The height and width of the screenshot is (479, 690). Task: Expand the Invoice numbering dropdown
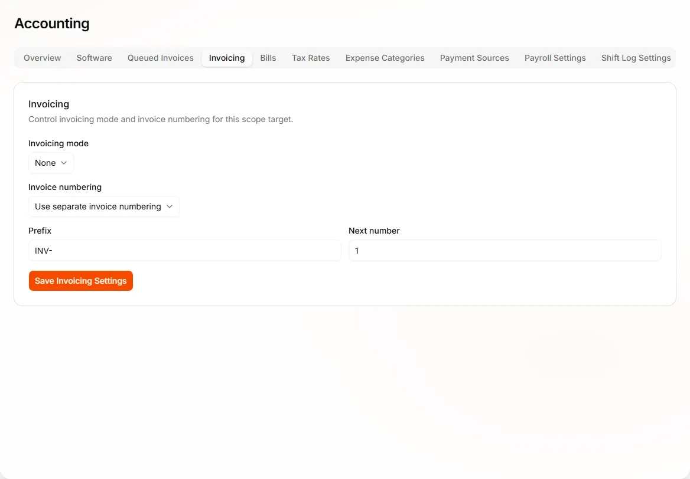(104, 206)
